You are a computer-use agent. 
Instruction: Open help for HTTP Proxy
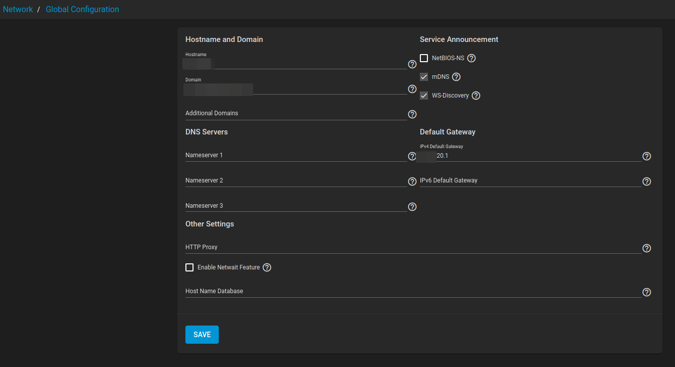click(647, 248)
